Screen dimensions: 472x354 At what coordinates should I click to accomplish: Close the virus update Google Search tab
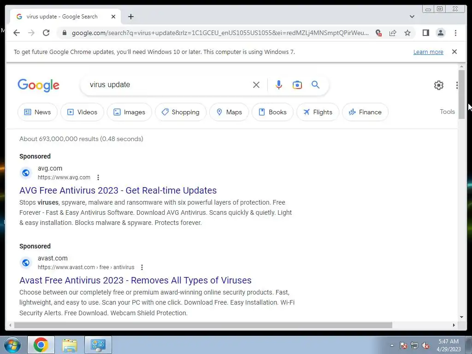(113, 17)
